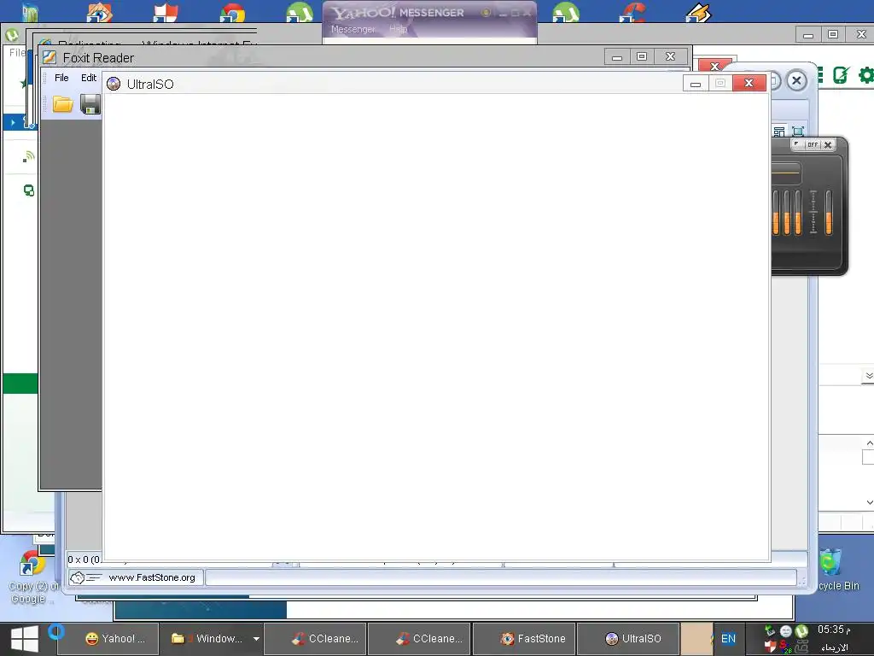Viewport: 874px width, 656px height.
Task: Click the scrollbar down arrow on the right panel
Action: coord(869,502)
